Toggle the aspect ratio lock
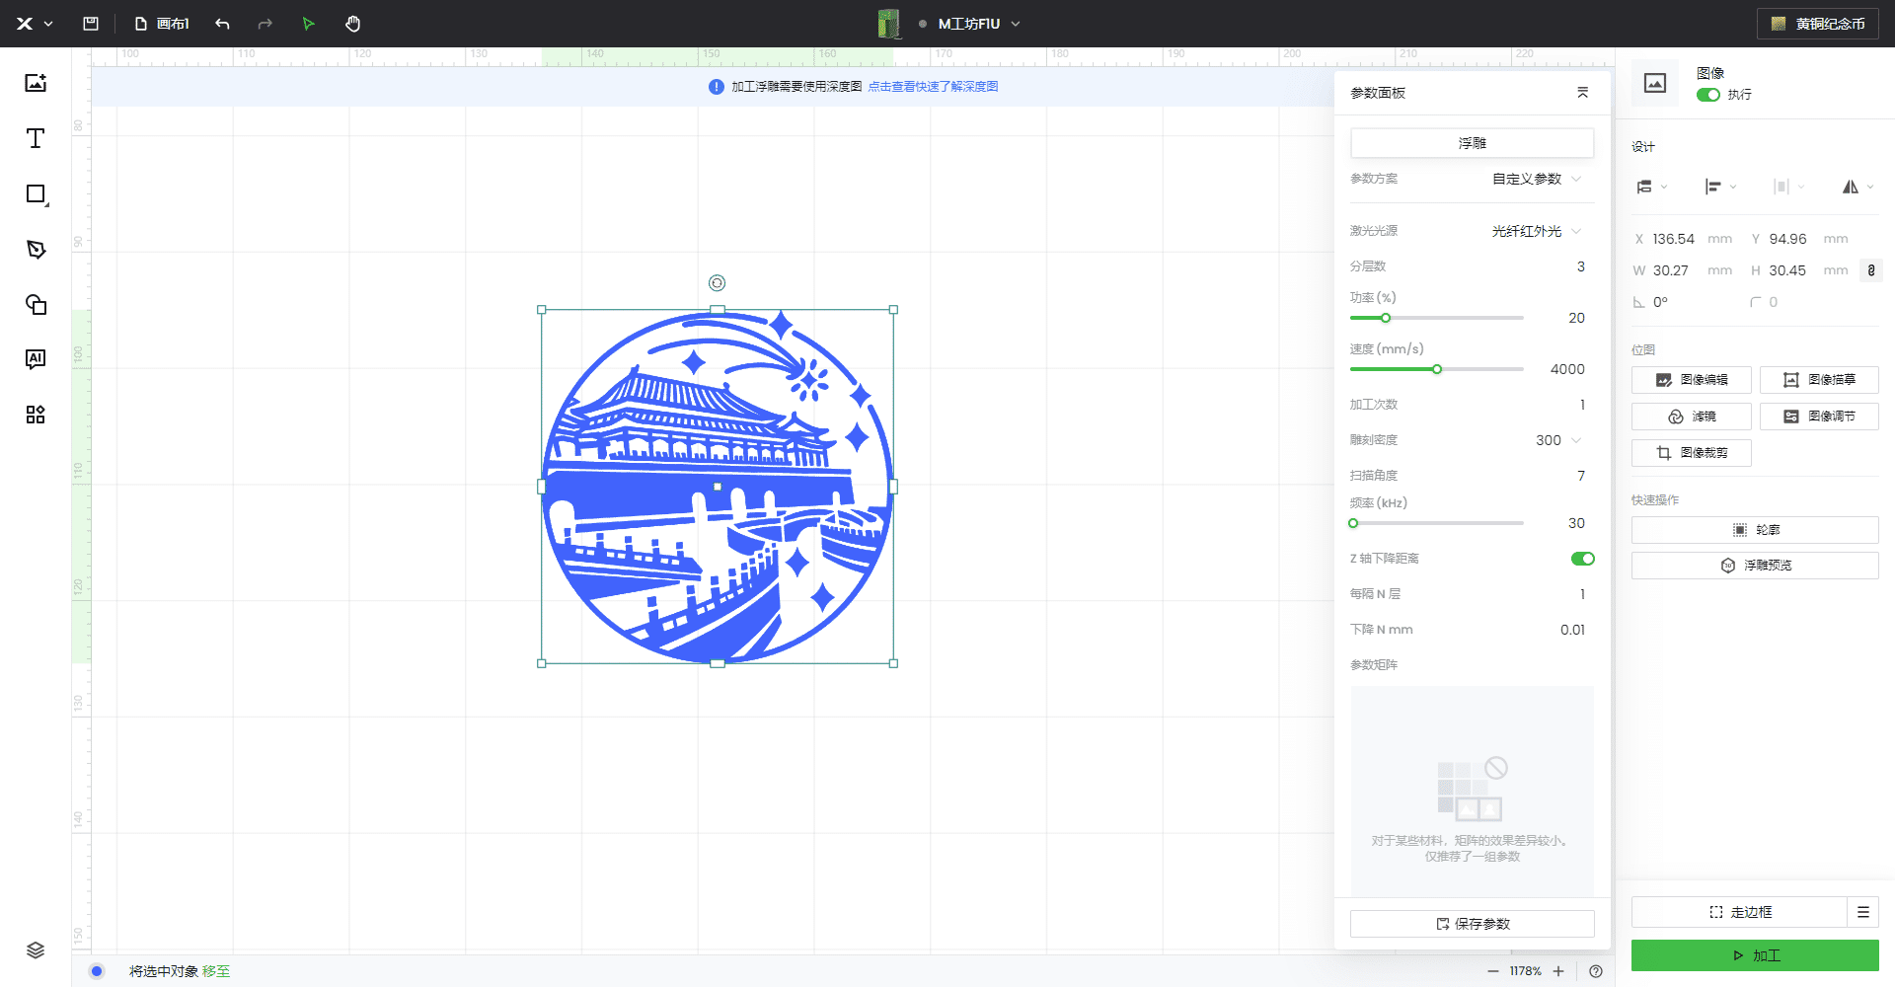This screenshot has width=1895, height=987. click(1870, 270)
